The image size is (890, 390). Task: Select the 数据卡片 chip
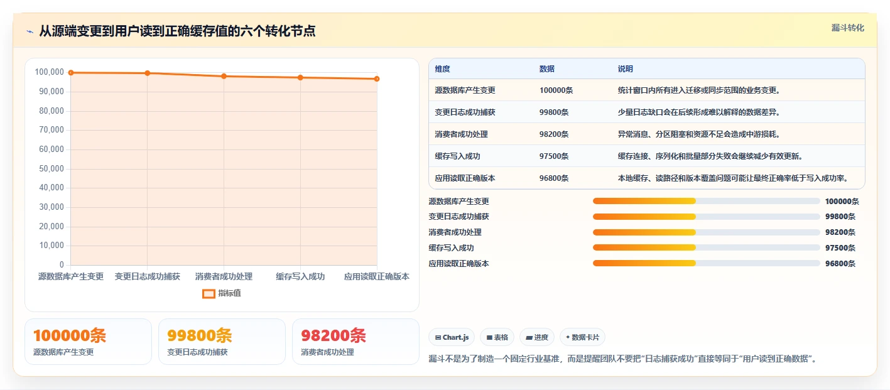pyautogui.click(x=582, y=337)
